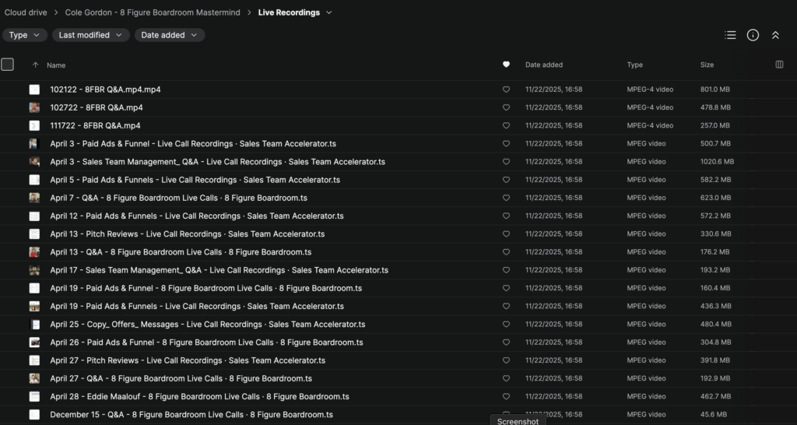Switch to list view layout icon
797x425 pixels.
tap(730, 35)
